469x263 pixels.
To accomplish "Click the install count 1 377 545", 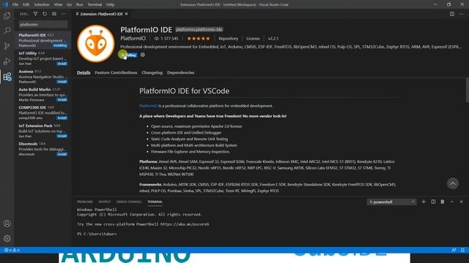I will pyautogui.click(x=166, y=39).
